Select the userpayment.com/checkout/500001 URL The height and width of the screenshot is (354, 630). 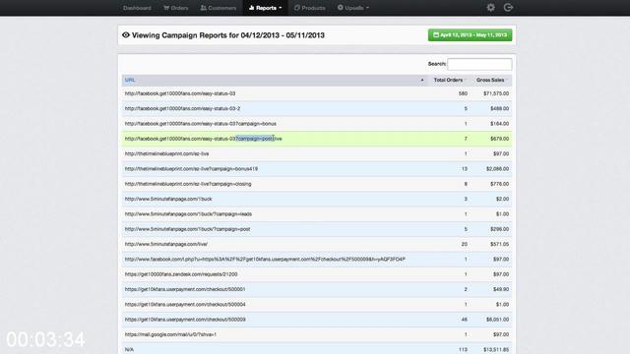[x=185, y=289]
